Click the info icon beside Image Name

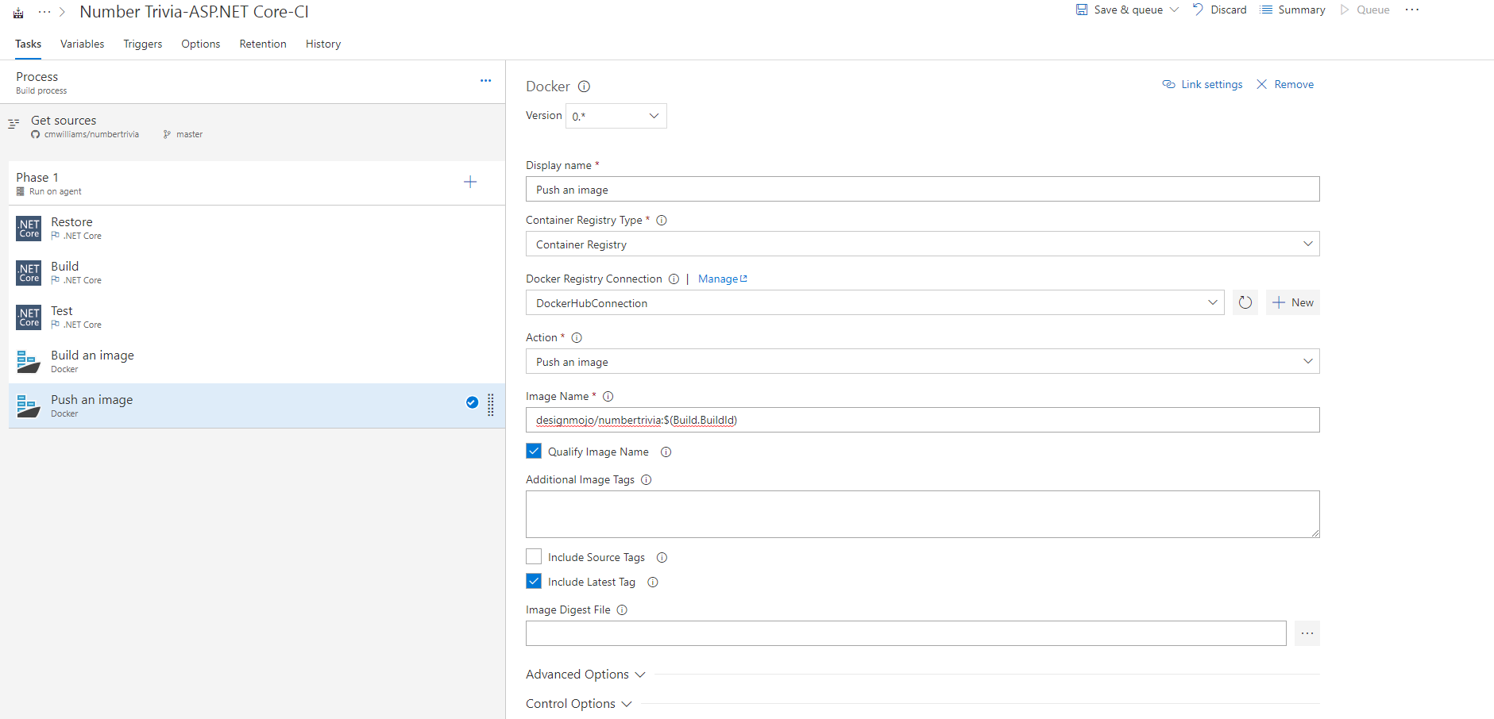(x=608, y=397)
